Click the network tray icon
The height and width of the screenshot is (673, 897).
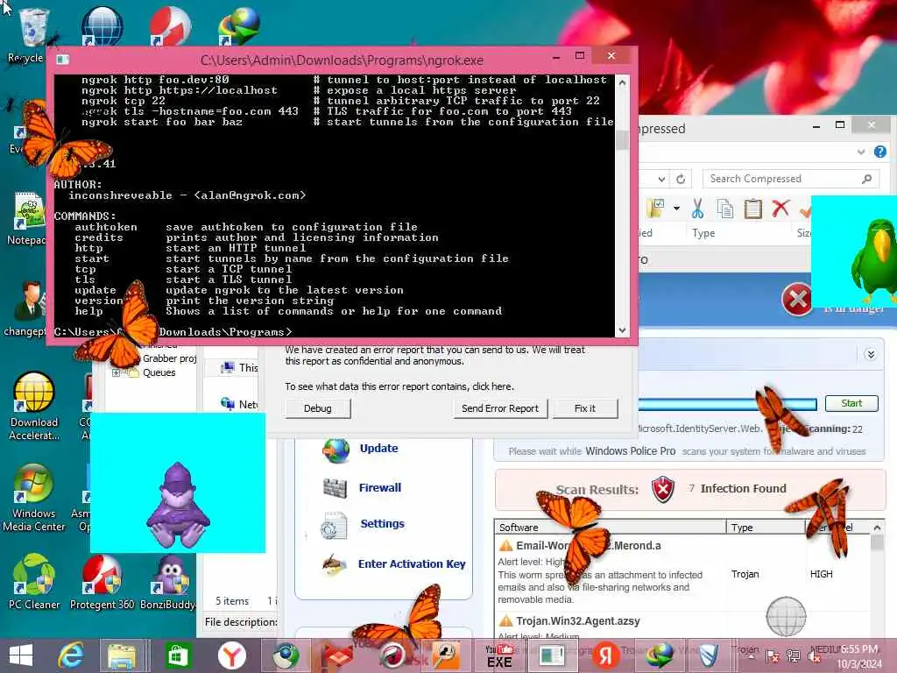[794, 656]
